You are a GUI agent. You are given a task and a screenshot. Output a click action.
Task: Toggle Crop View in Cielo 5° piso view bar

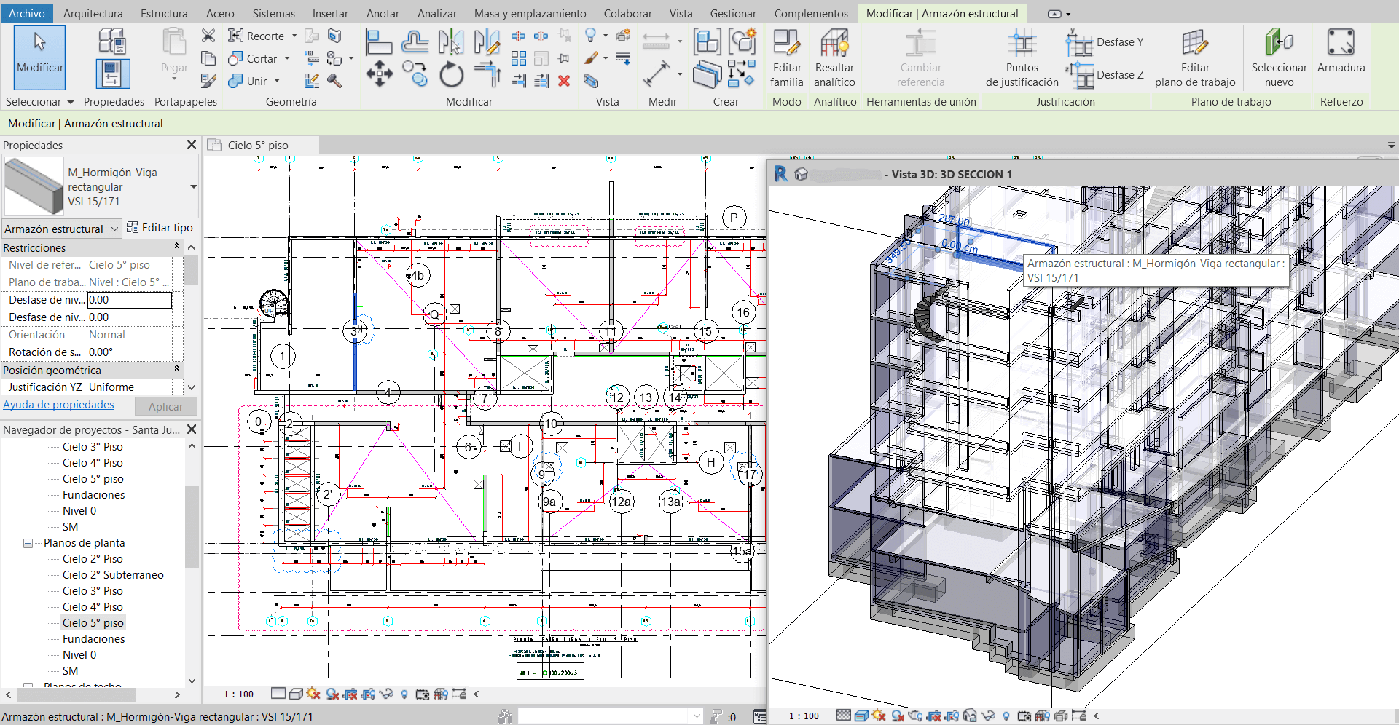point(350,694)
